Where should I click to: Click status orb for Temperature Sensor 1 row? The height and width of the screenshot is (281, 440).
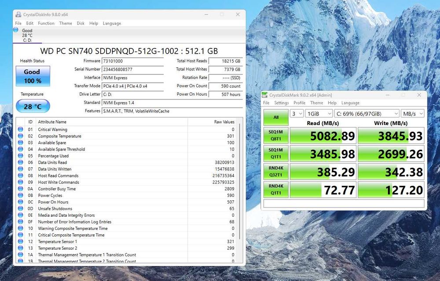click(x=21, y=241)
